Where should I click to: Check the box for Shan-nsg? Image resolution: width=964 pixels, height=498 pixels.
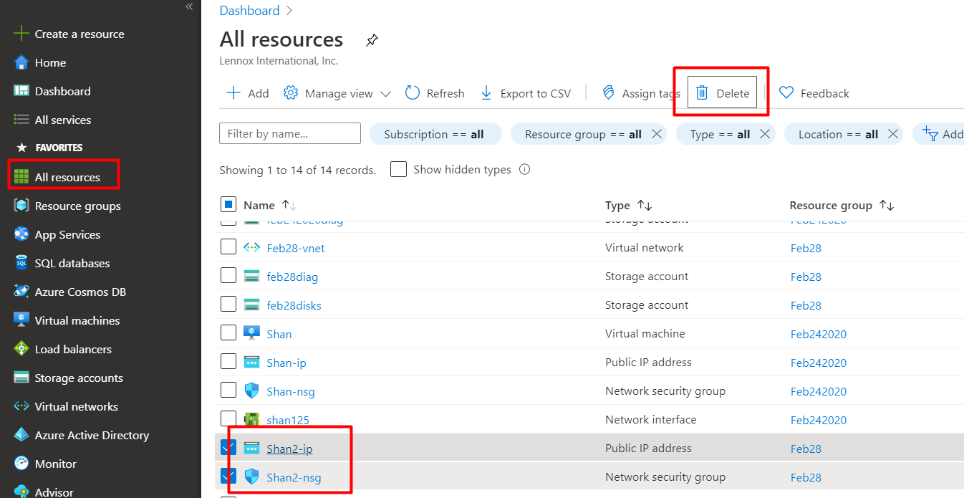[x=228, y=390]
